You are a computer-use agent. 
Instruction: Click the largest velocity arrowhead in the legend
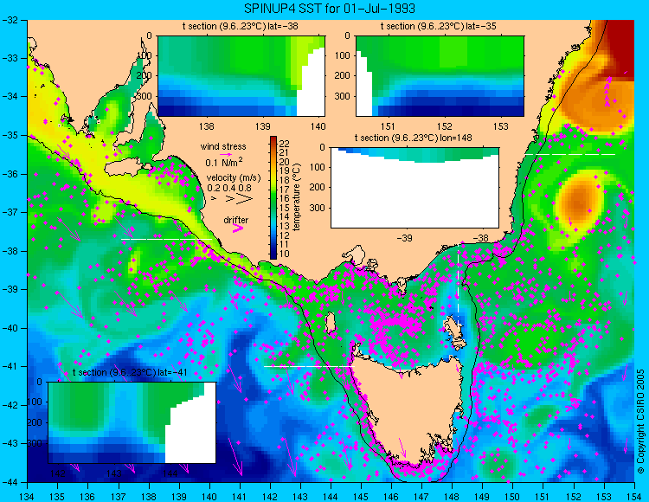(x=245, y=199)
